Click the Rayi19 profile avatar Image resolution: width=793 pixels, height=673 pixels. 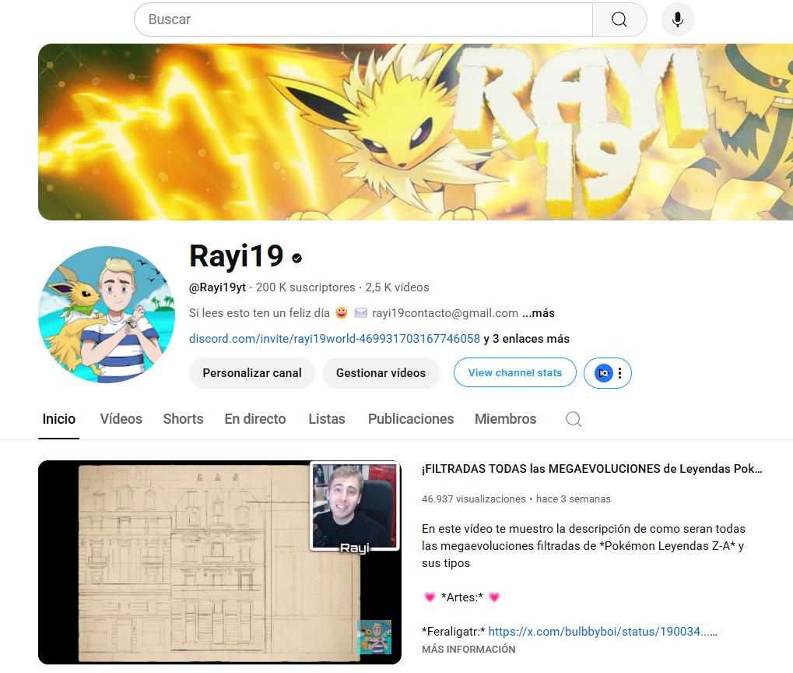point(107,315)
